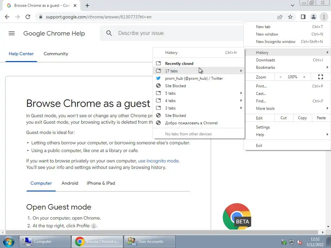Expand the History item in Chrome menu
The image size is (331, 248).
coord(287,53)
